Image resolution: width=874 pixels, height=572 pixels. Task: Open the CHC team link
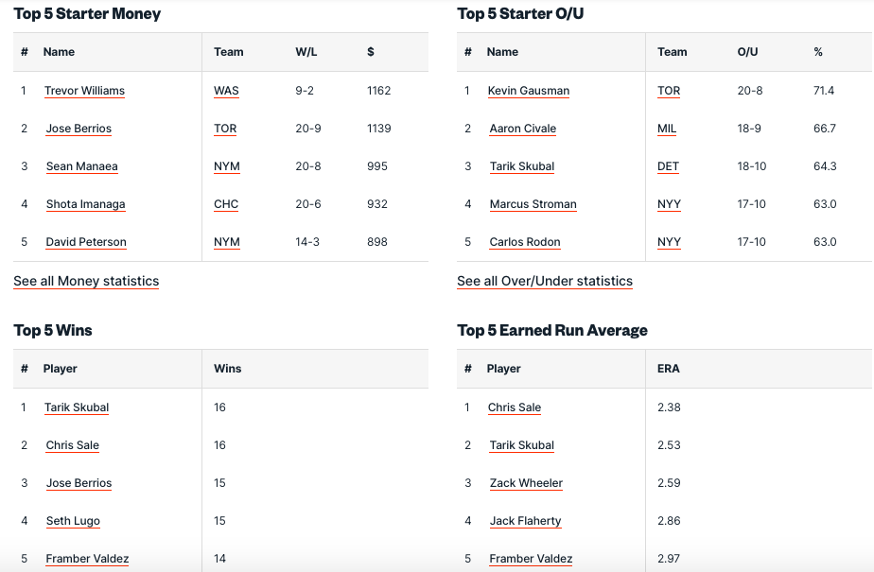226,204
